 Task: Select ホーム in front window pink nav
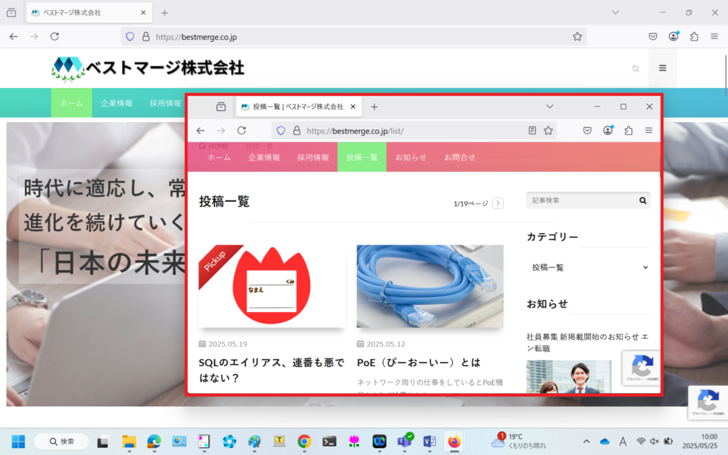point(219,157)
